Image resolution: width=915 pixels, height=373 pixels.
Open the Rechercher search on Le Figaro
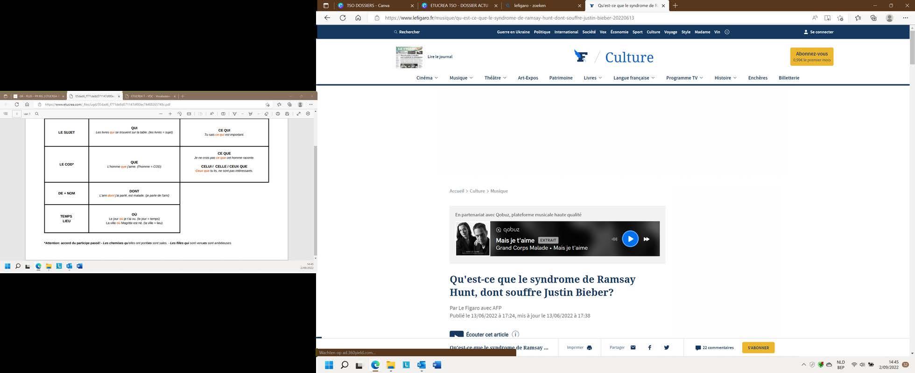tap(407, 32)
